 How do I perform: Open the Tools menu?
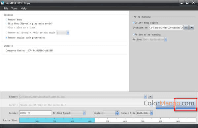(14, 9)
